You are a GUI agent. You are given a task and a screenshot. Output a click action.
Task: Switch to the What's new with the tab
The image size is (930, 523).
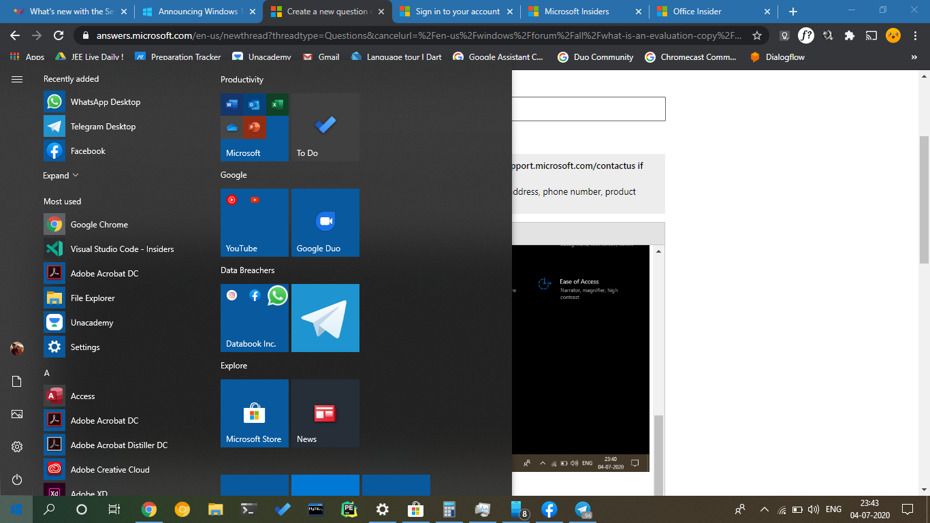click(69, 12)
